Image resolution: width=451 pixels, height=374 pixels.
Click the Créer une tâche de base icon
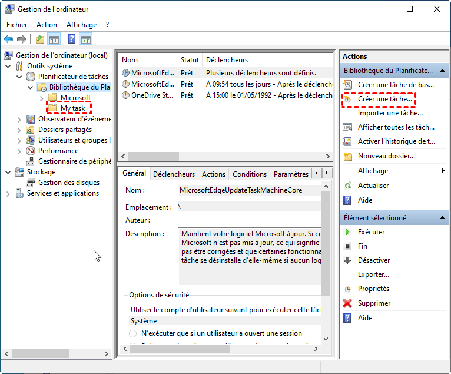point(347,85)
